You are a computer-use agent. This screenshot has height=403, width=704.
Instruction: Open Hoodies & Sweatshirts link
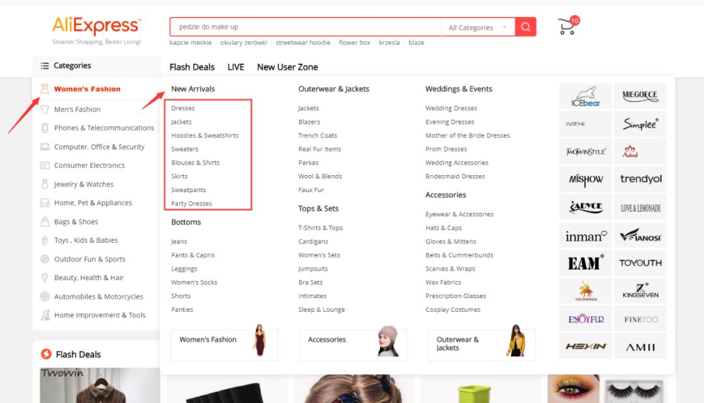click(x=205, y=135)
